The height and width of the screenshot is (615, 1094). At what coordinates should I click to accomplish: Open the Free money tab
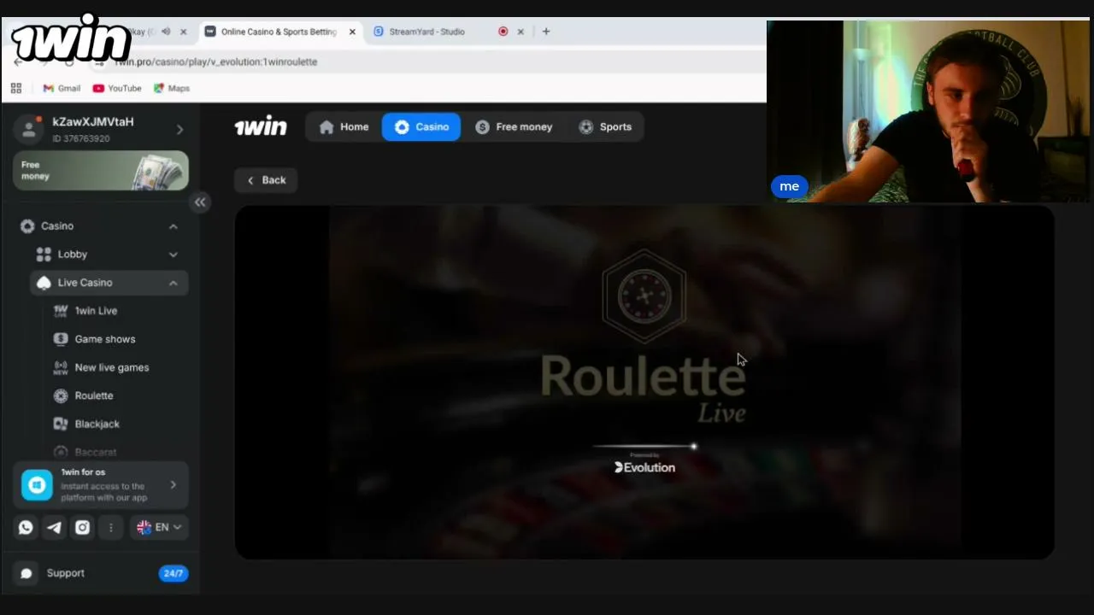pyautogui.click(x=514, y=126)
